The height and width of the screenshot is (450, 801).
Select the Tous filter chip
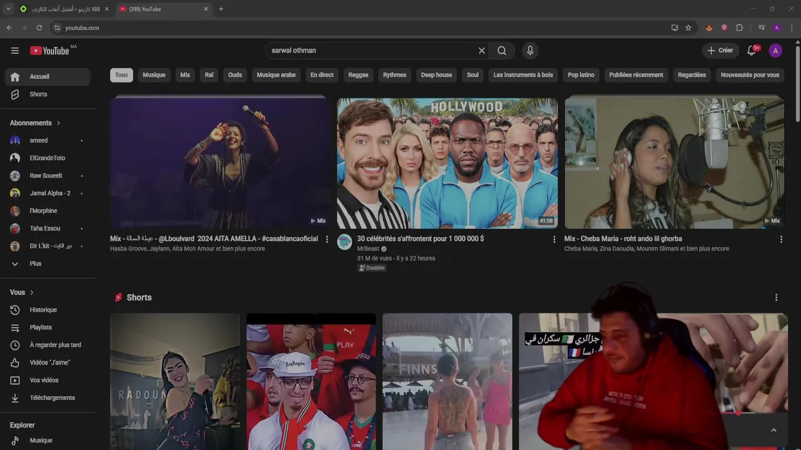(x=121, y=75)
